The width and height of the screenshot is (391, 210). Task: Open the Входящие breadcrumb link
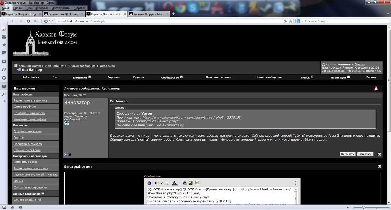[x=107, y=66]
